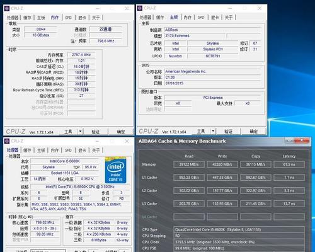Screen dimensions: 315x252
Task: Close the CPU-Z memory window
Action: [x=127, y=8]
